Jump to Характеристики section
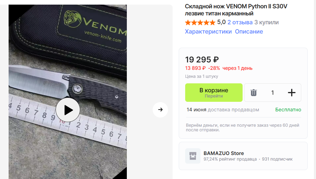316x179 pixels. [x=209, y=31]
